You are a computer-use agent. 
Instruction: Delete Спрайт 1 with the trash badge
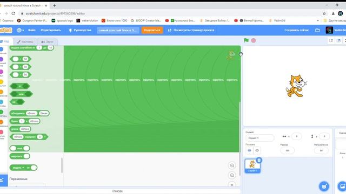259,161
